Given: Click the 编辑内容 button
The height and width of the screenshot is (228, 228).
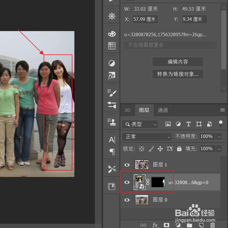Looking at the screenshot, I should (178, 62).
